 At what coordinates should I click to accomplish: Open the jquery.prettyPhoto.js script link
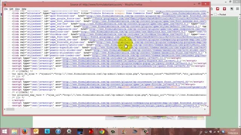tap(131, 106)
